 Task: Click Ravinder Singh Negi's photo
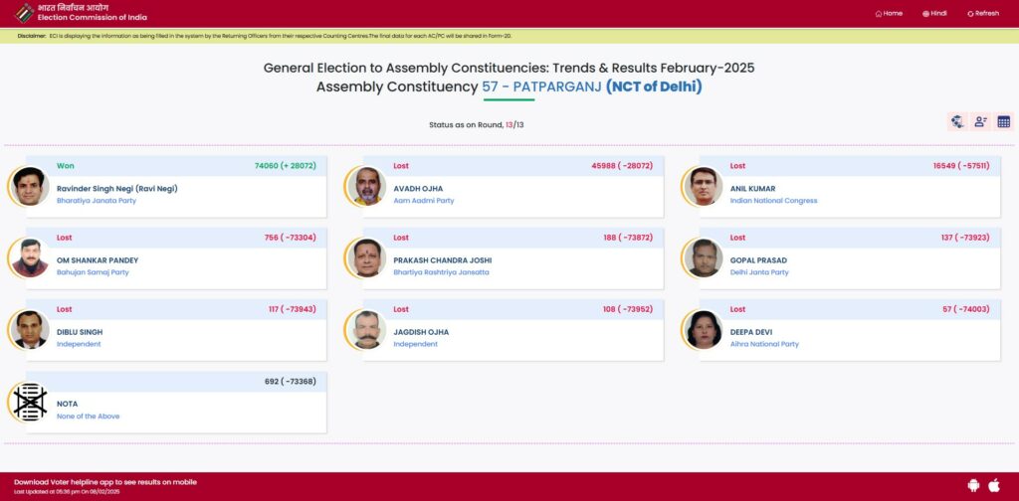point(29,186)
